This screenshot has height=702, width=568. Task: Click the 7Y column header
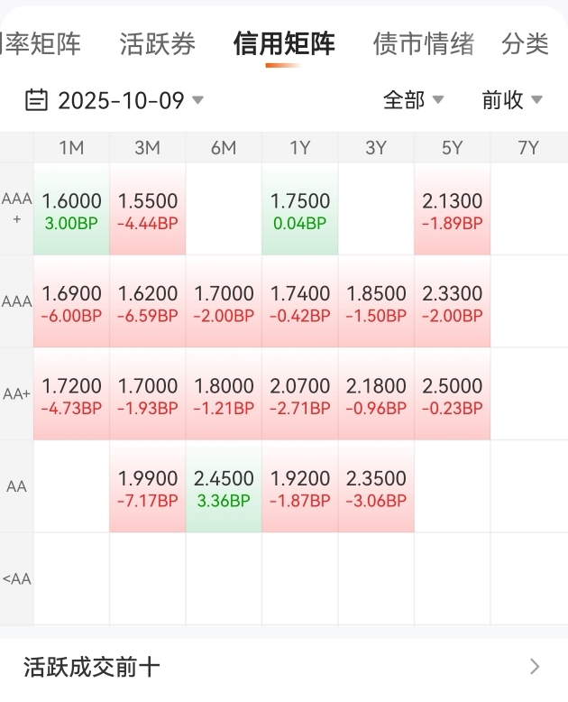[x=528, y=148]
